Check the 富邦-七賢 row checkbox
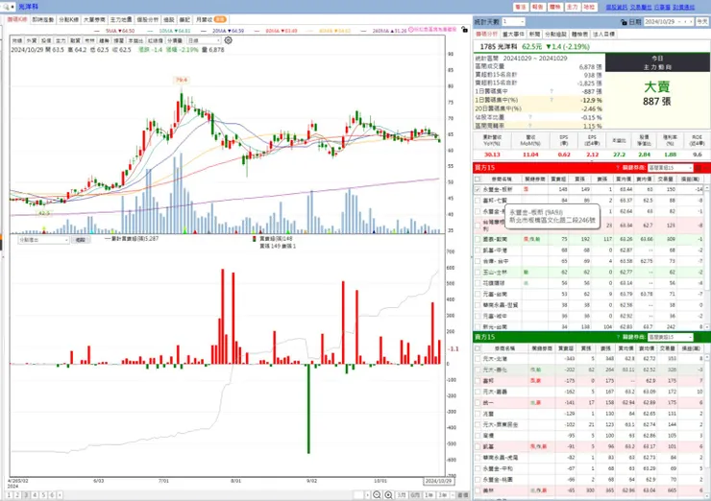Screen dimensions: 711x501 pyautogui.click(x=478, y=201)
